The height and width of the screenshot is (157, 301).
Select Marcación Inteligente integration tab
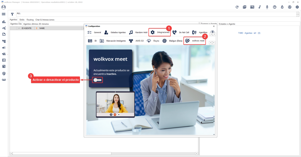click(x=113, y=41)
